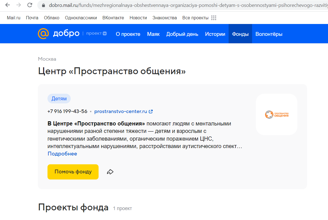
Task: Open the Mail.ru portal link
Action: 14,18
